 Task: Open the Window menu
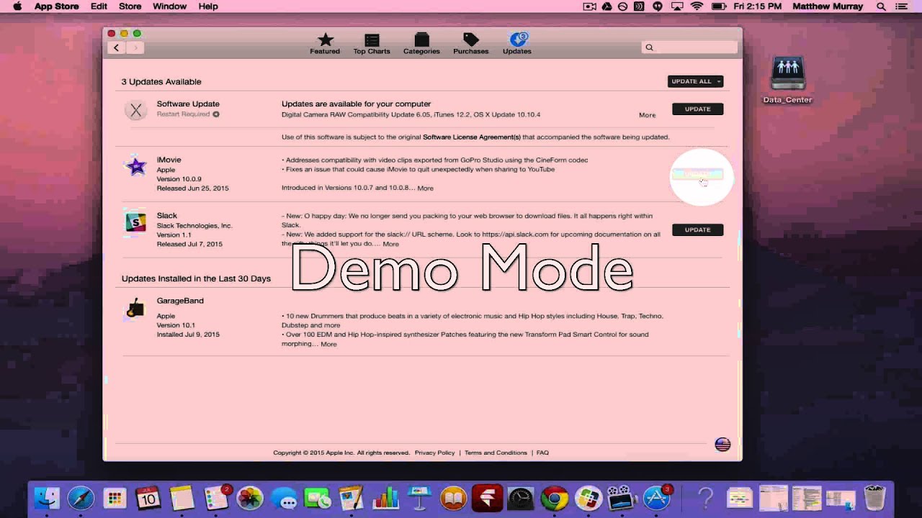(169, 6)
